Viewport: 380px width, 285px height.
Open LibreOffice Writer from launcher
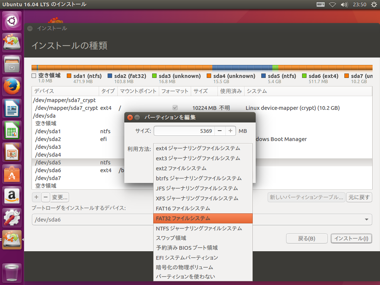(x=12, y=108)
